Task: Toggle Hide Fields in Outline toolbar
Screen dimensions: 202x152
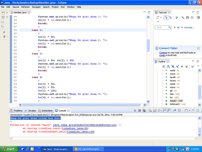Action: point(173,66)
